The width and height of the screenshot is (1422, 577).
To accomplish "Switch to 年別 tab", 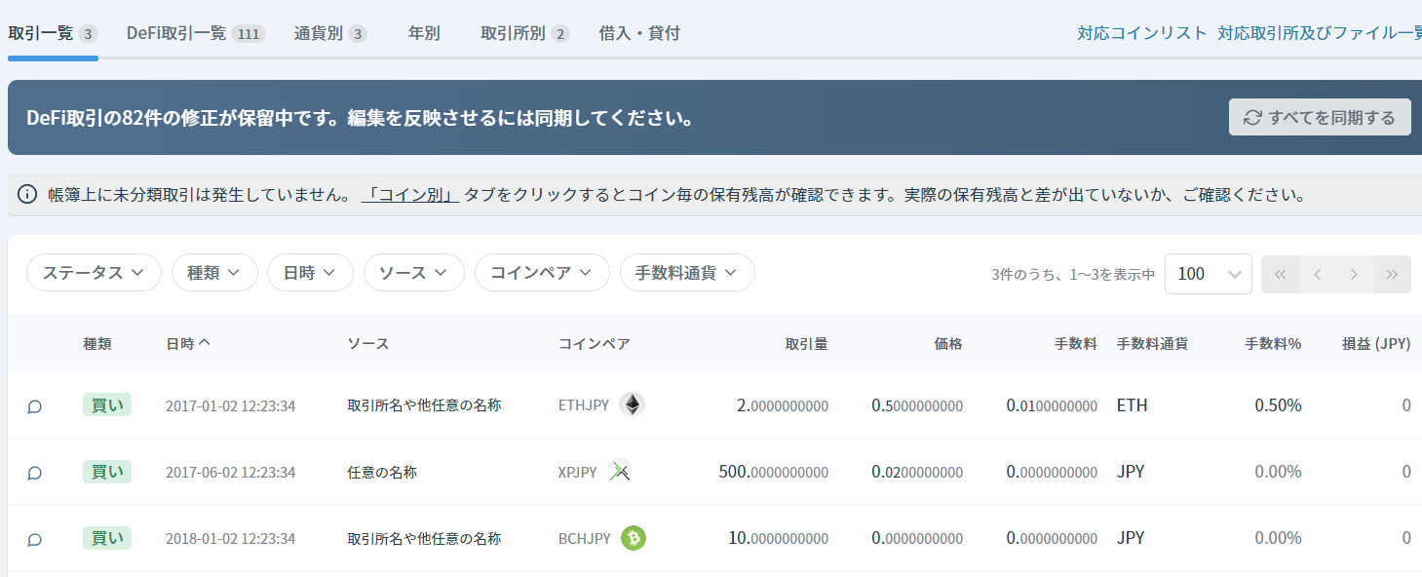I will coord(424,33).
